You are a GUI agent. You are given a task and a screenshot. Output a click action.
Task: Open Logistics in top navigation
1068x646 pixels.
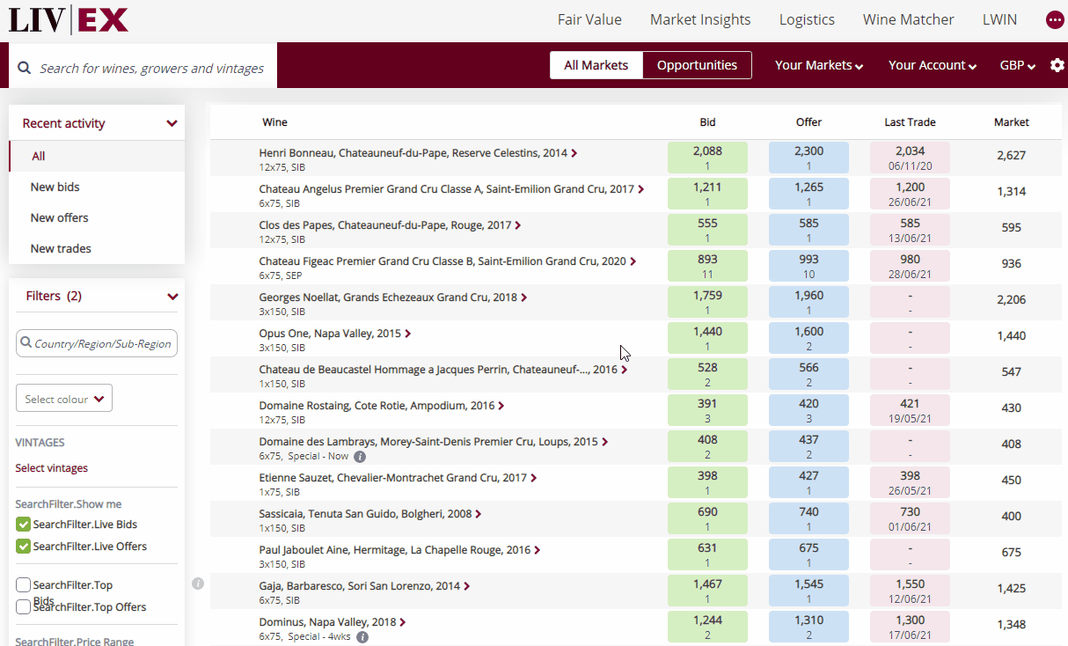[807, 19]
